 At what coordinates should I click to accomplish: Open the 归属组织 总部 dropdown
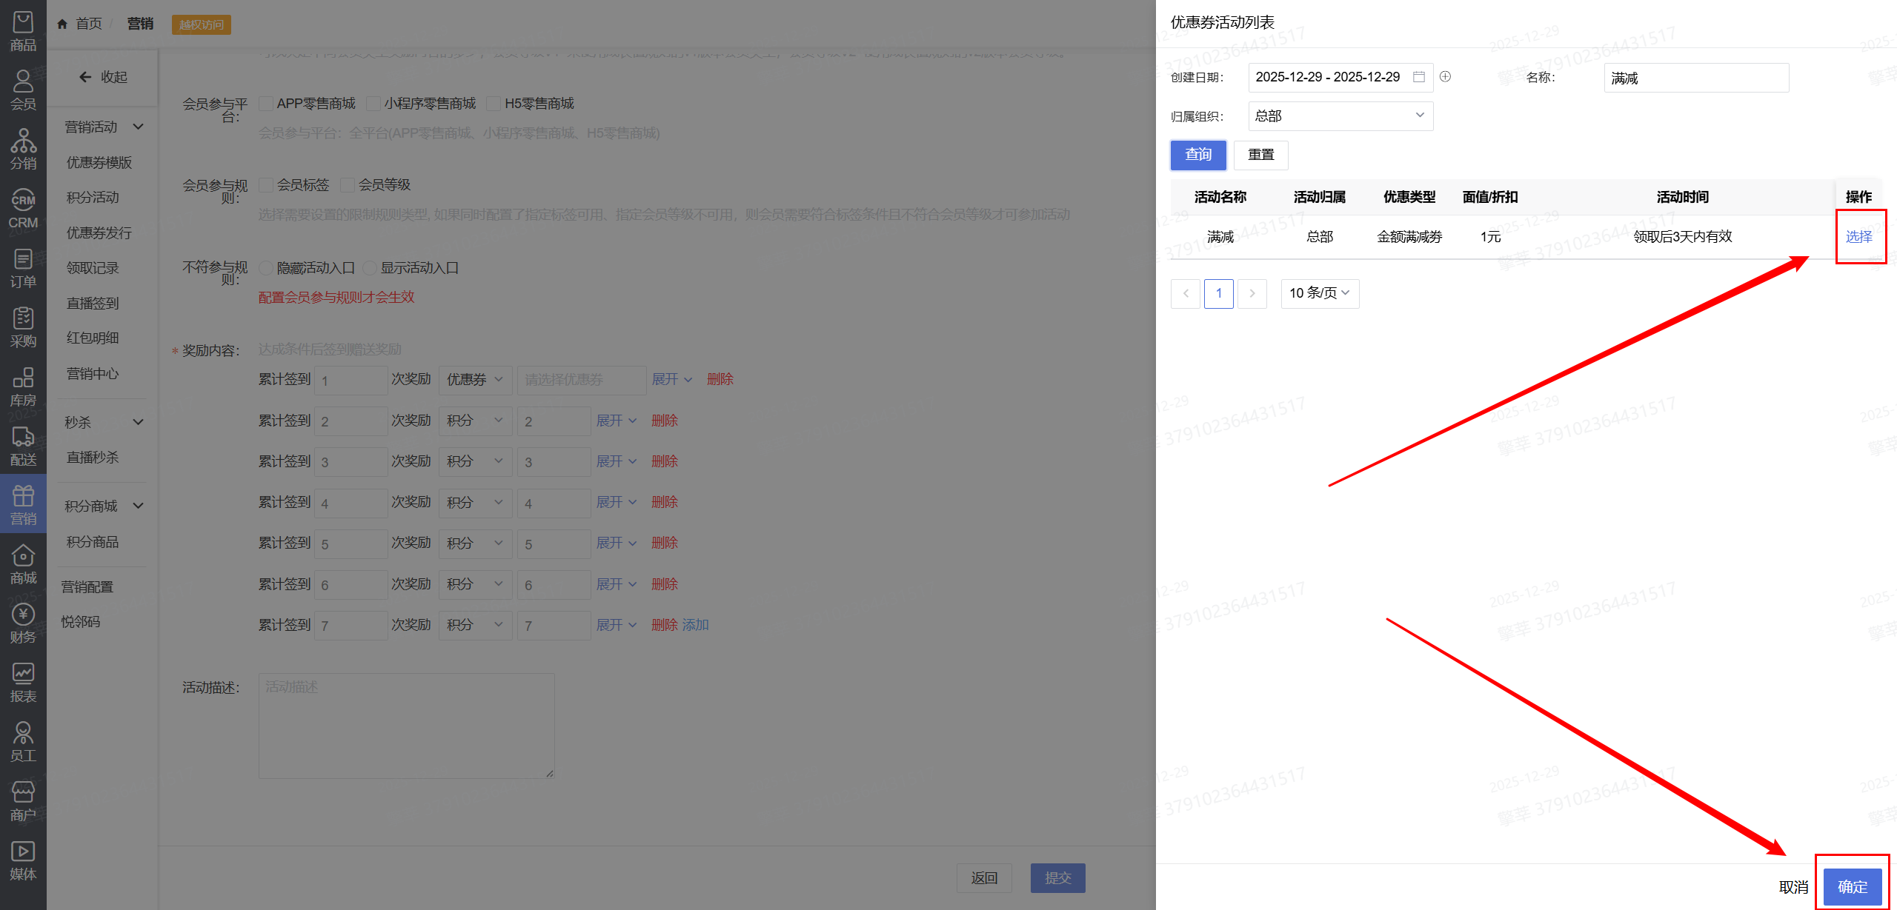coord(1340,116)
